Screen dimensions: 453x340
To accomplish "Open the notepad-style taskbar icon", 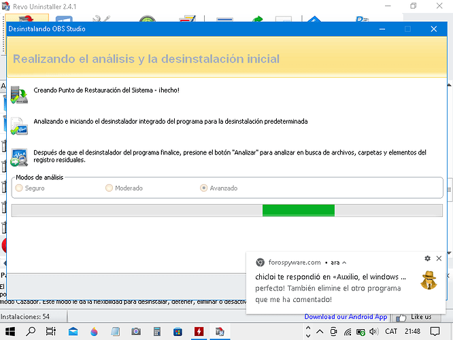I will point(115,331).
